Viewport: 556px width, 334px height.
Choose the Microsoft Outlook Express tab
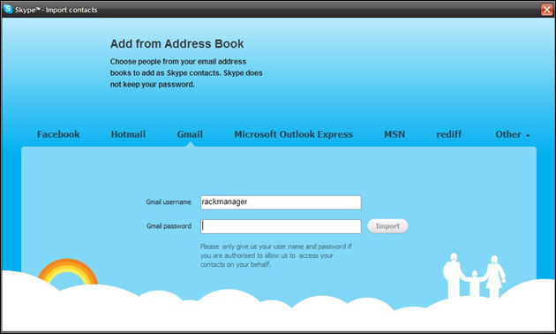pyautogui.click(x=293, y=134)
